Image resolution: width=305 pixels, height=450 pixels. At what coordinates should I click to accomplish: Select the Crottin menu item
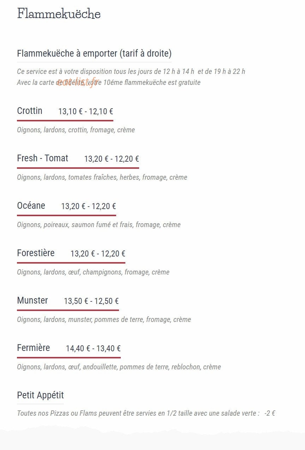30,111
